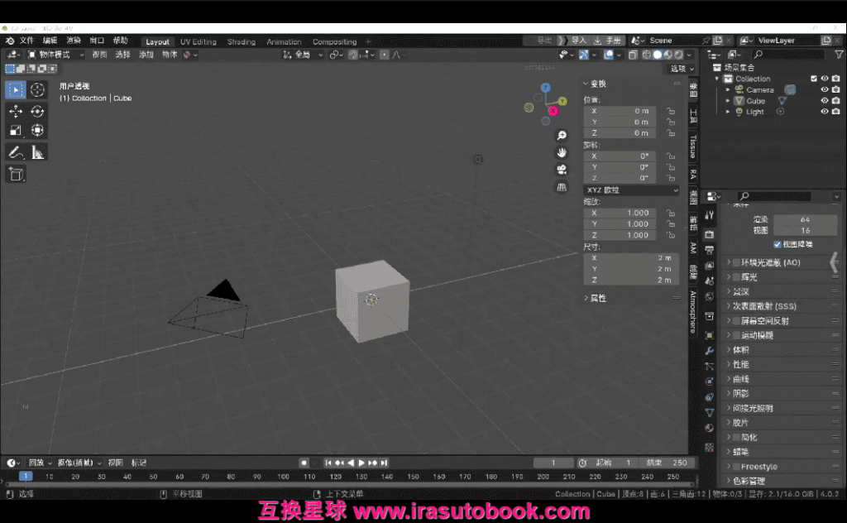Image resolution: width=847 pixels, height=523 pixels.
Task: Open the XYZ Euler rotation mode dropdown
Action: pos(631,190)
